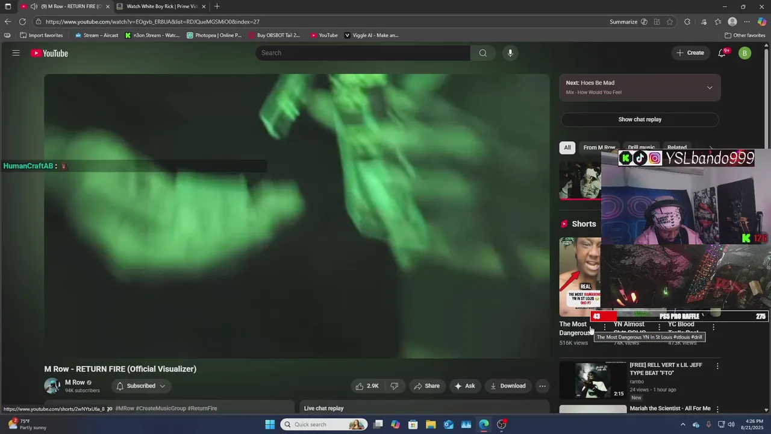771x434 pixels.
Task: Click Windows Quick search box
Action: tap(324, 424)
